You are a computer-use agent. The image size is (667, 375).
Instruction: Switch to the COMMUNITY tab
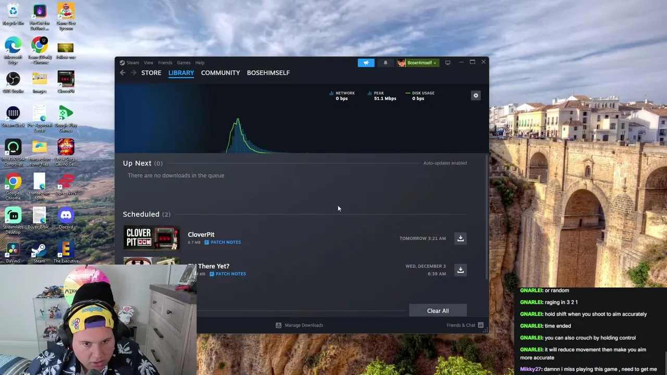[220, 73]
